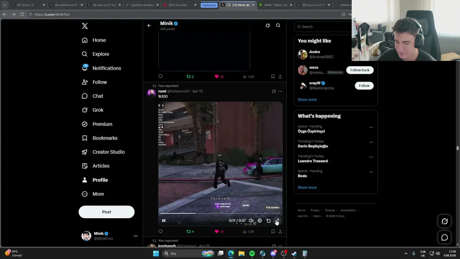Open browser tab list dropdown

4,5
